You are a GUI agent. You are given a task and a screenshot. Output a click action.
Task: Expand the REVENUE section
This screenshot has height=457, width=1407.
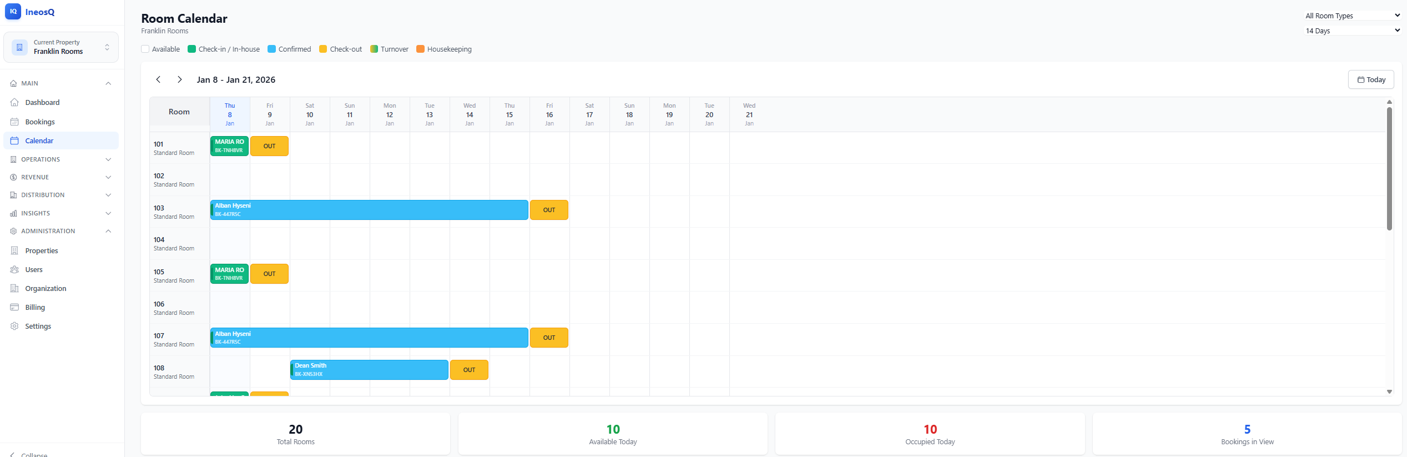(61, 177)
